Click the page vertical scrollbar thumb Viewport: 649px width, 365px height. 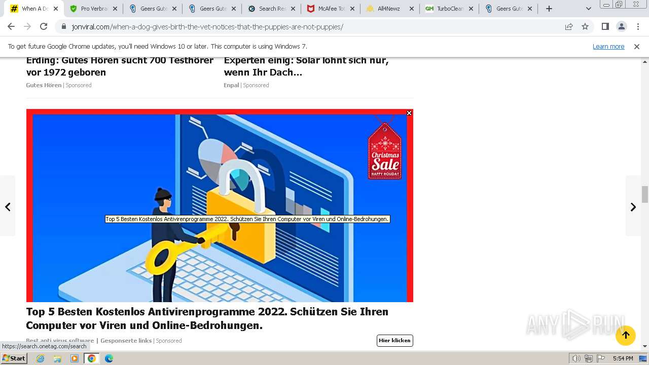[645, 194]
